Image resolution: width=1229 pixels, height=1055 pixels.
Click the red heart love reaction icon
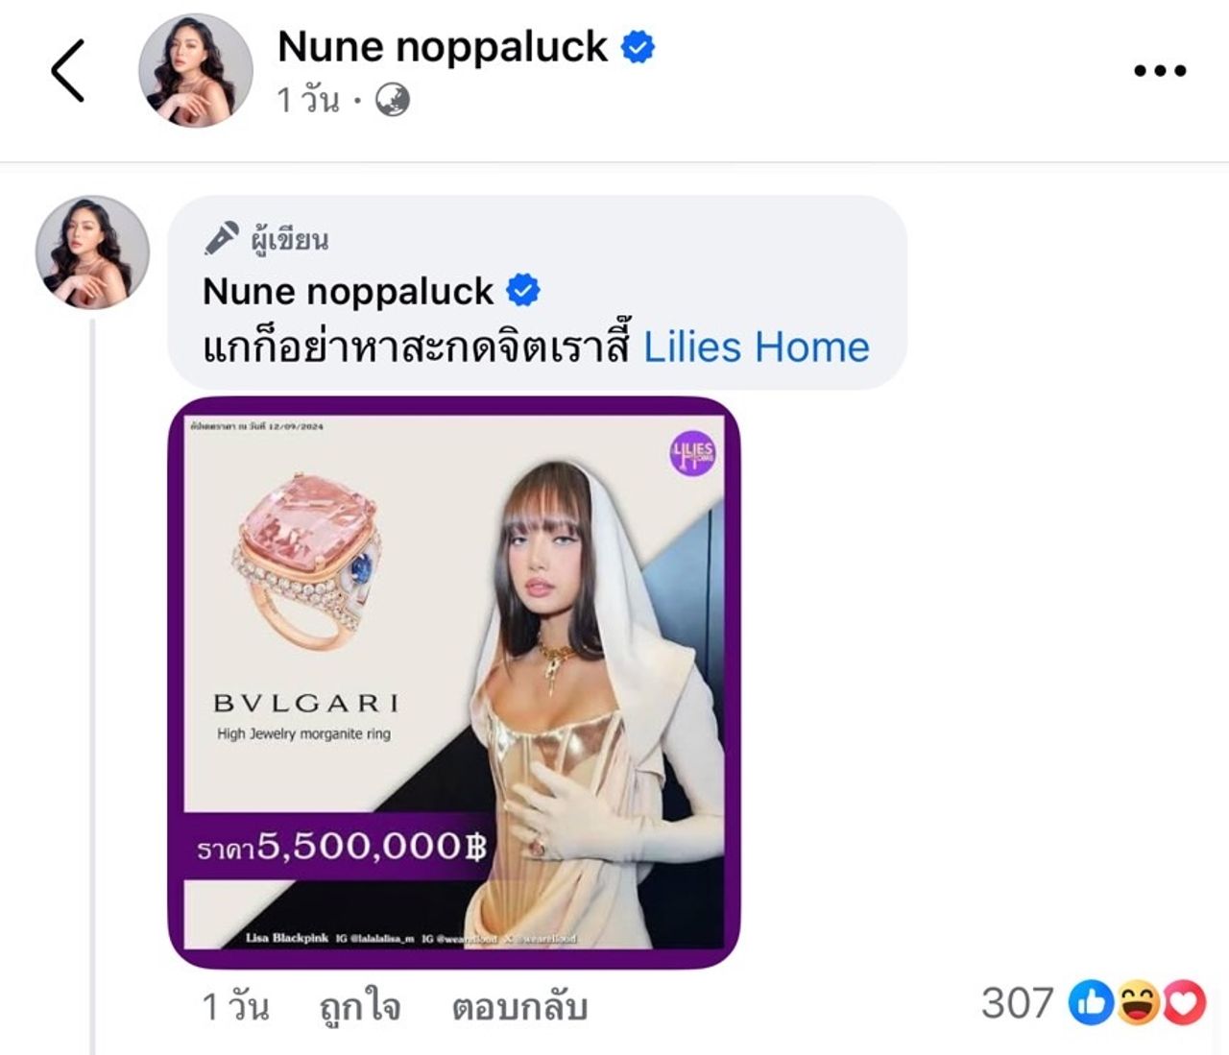[x=1184, y=1003]
